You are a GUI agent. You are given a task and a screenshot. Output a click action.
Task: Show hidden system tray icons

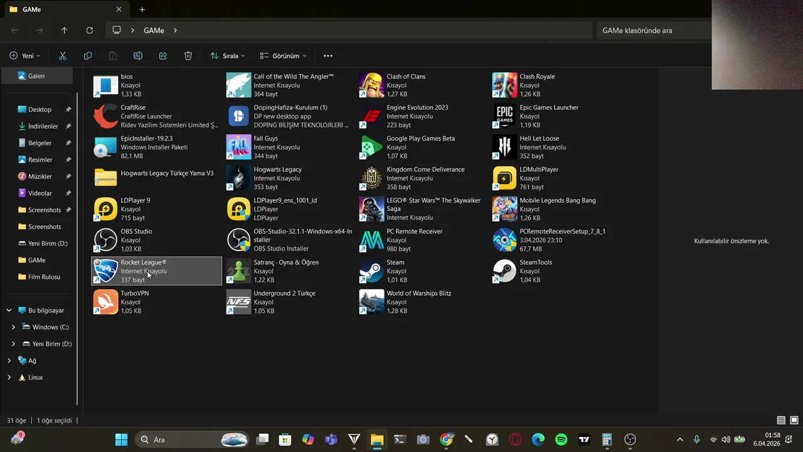pyautogui.click(x=679, y=439)
